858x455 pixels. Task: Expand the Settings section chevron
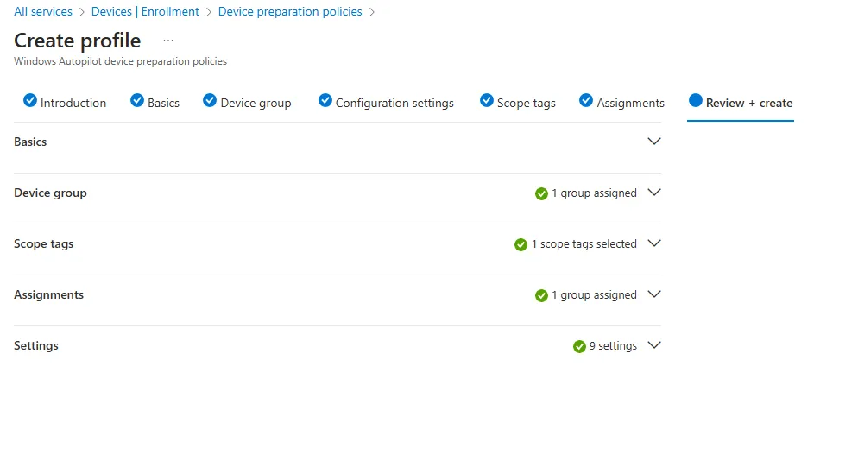point(654,345)
